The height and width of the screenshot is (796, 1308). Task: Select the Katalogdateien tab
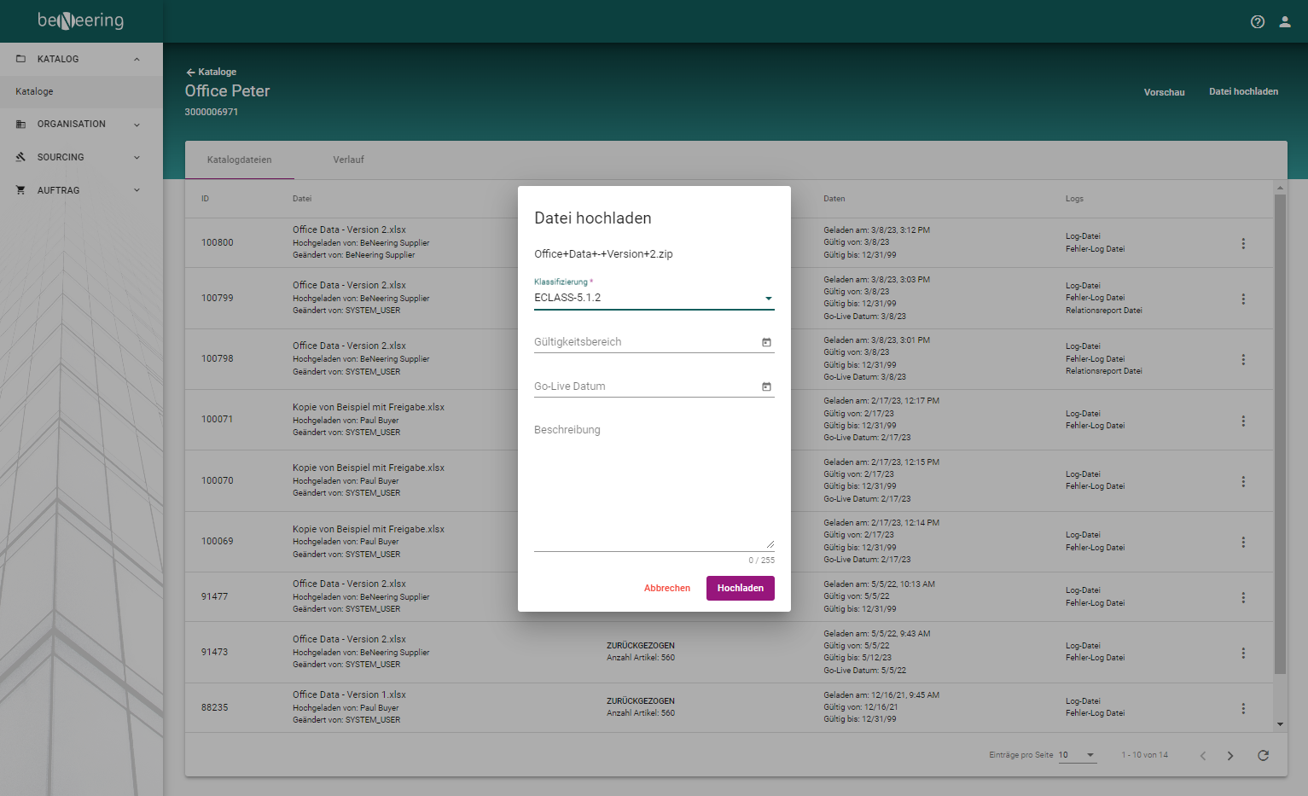coord(239,160)
